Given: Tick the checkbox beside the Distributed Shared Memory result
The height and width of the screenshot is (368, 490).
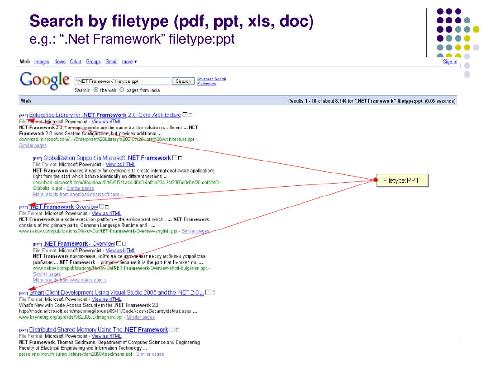Looking at the screenshot, I should pyautogui.click(x=177, y=330).
